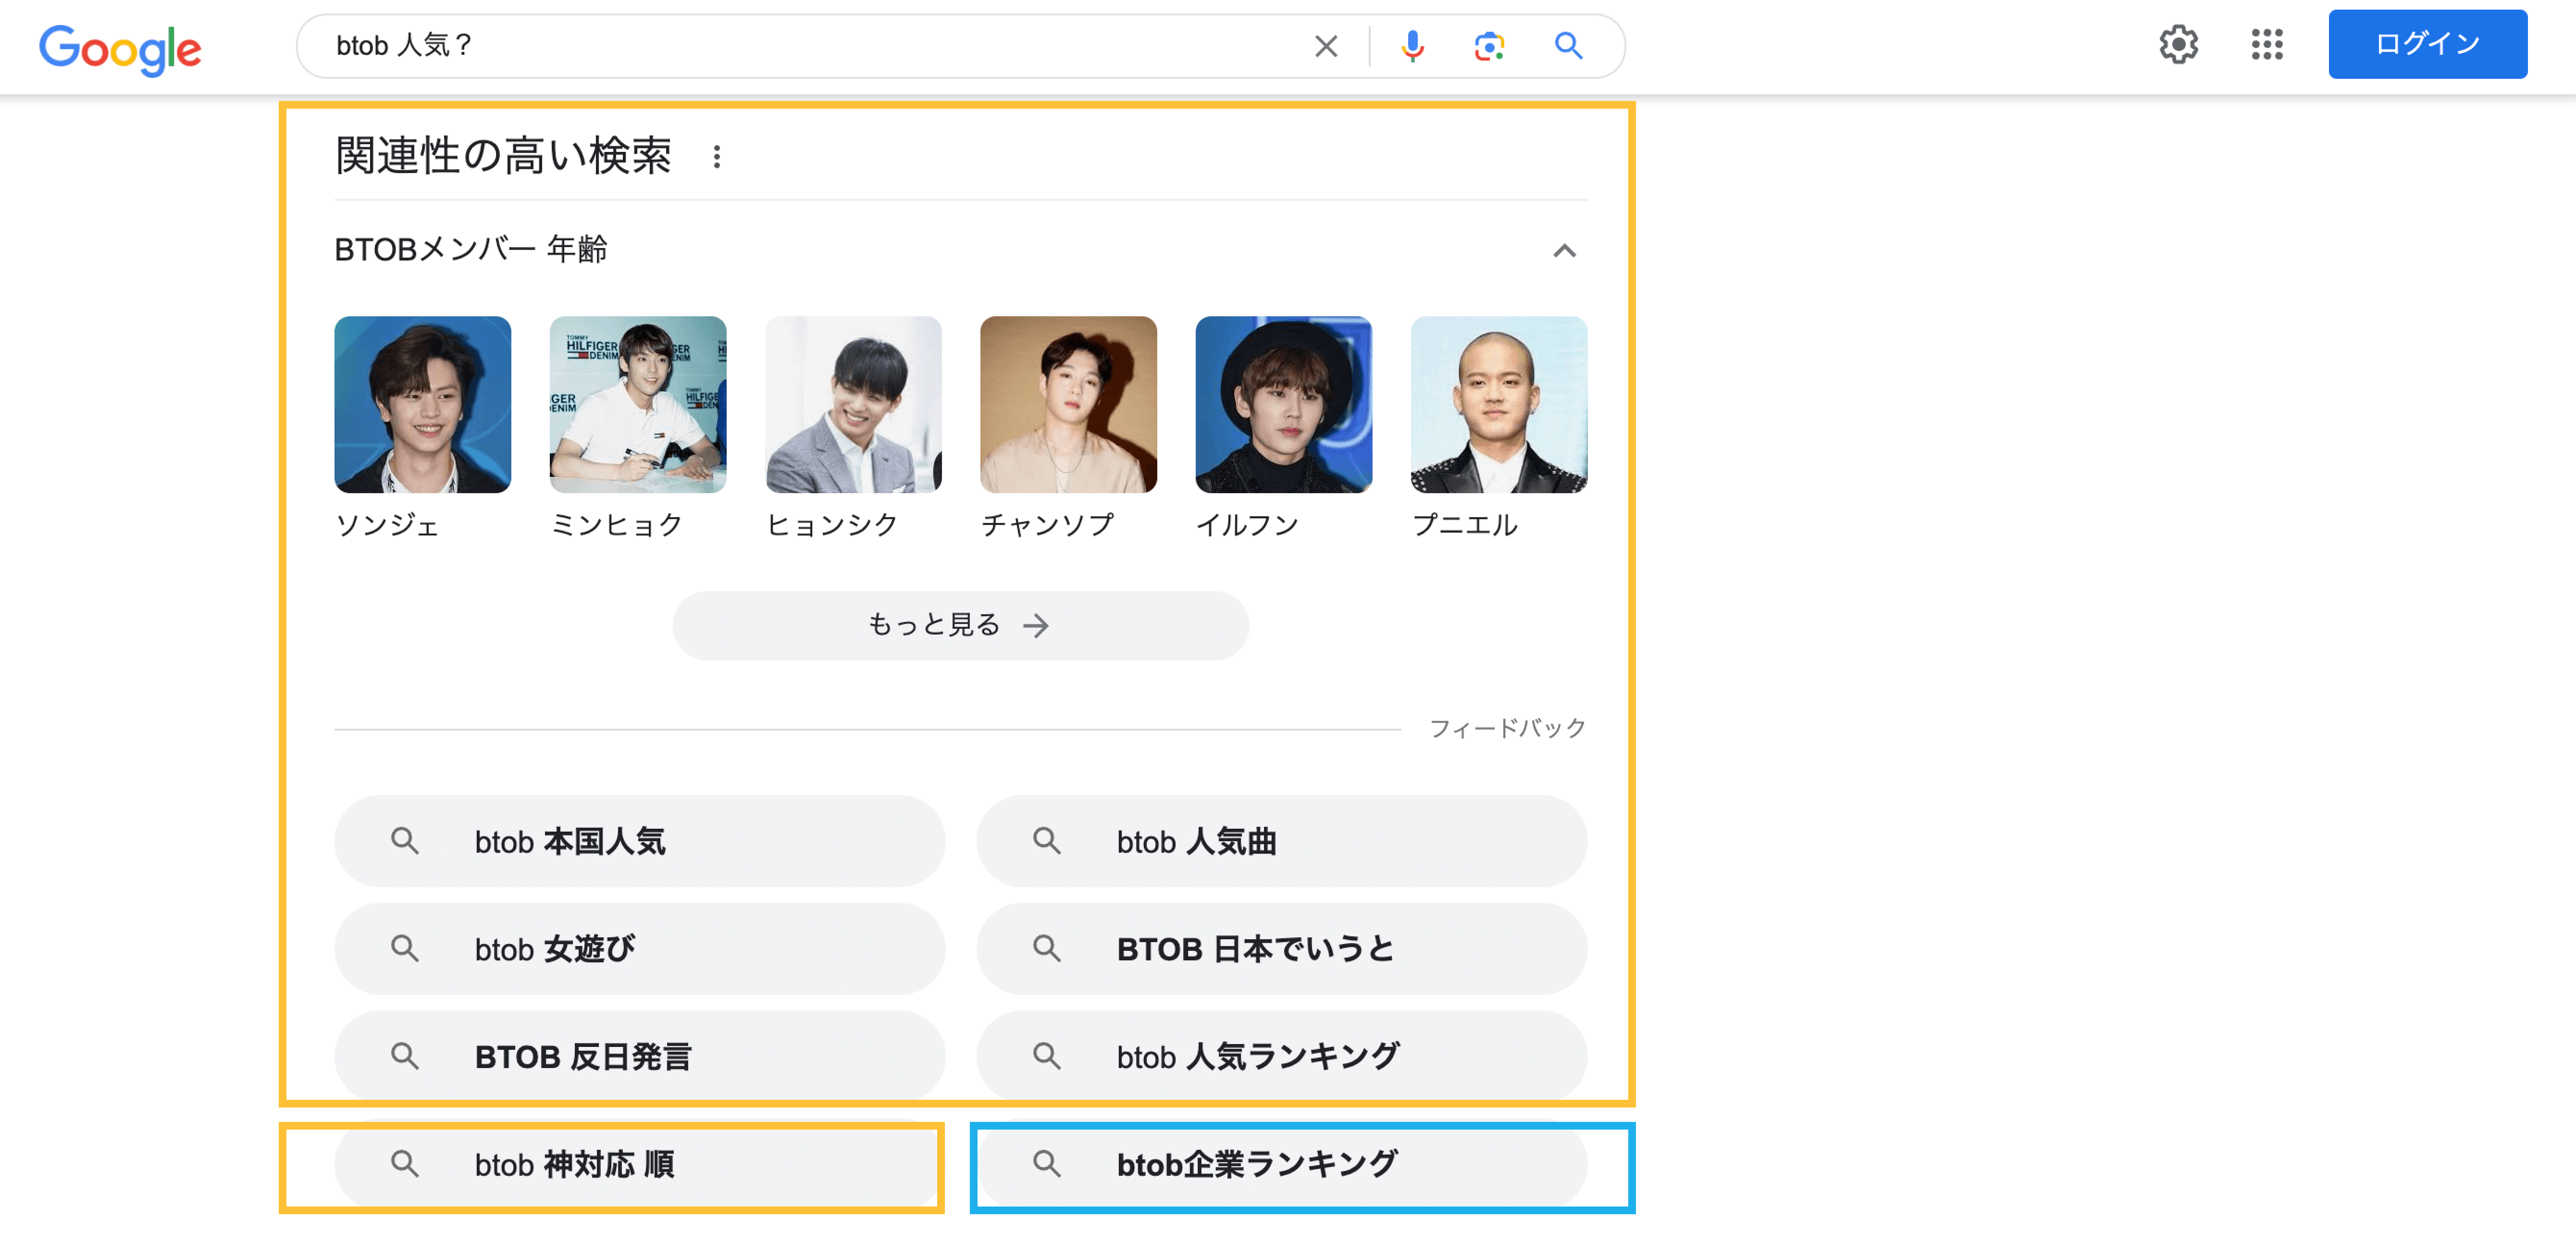Click the 関連性の高い検索 heading
This screenshot has width=2576, height=1244.
tap(503, 156)
